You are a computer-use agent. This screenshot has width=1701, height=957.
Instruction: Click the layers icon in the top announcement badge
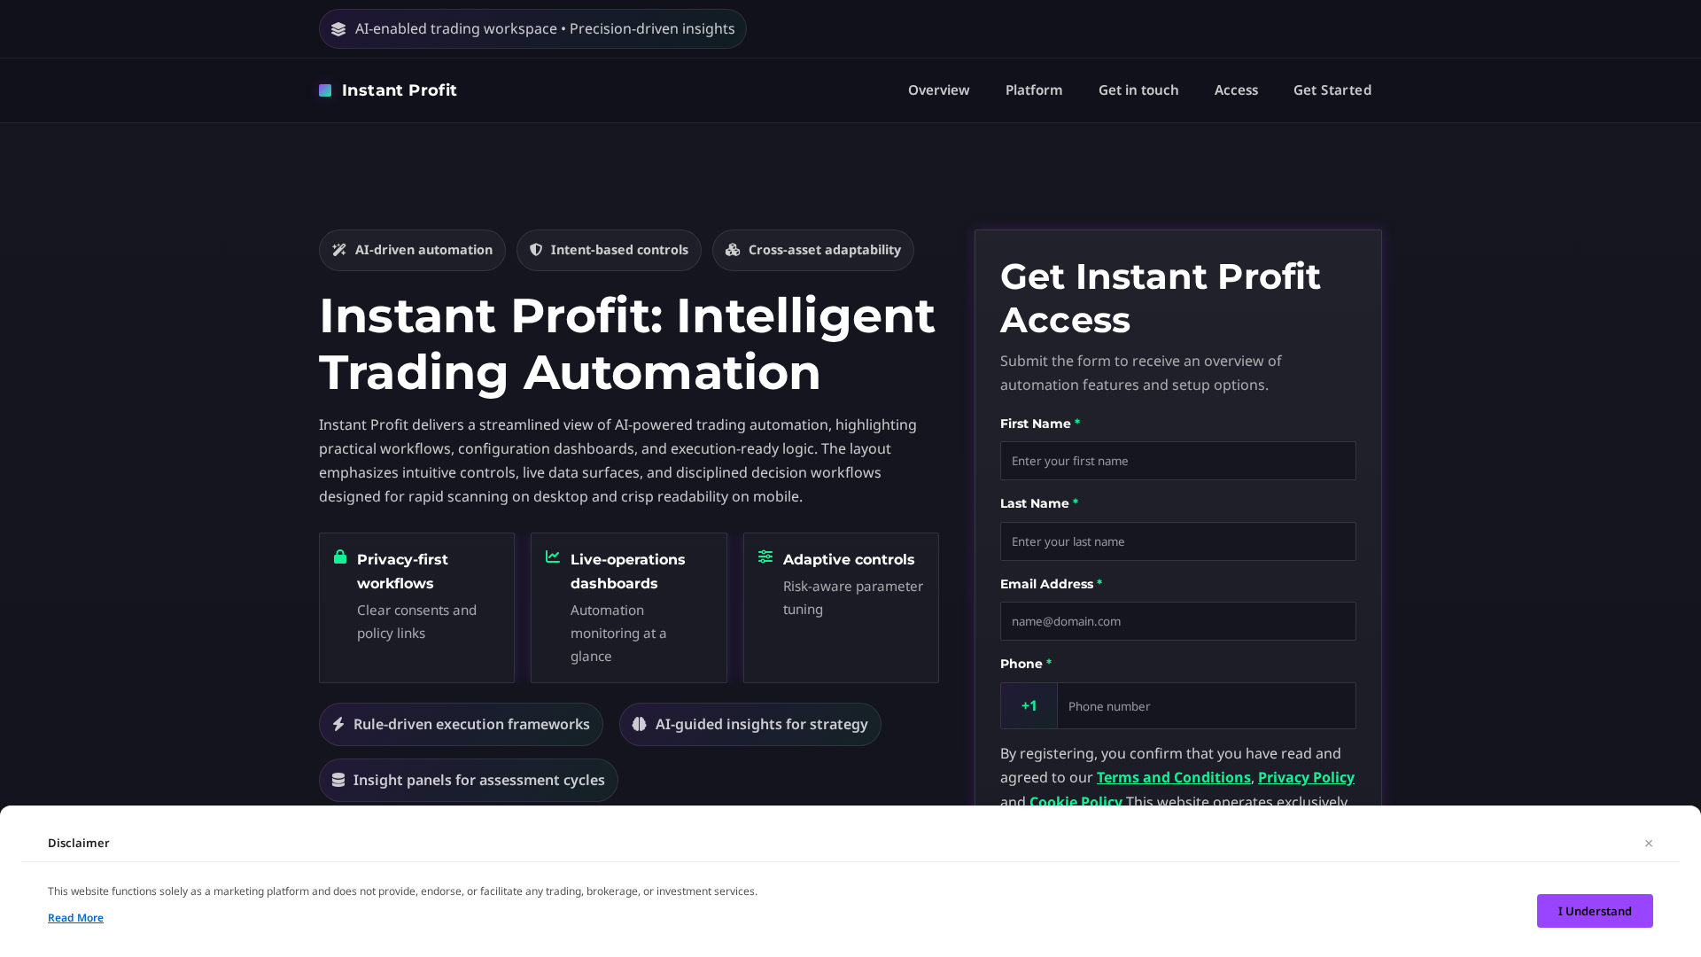click(338, 28)
